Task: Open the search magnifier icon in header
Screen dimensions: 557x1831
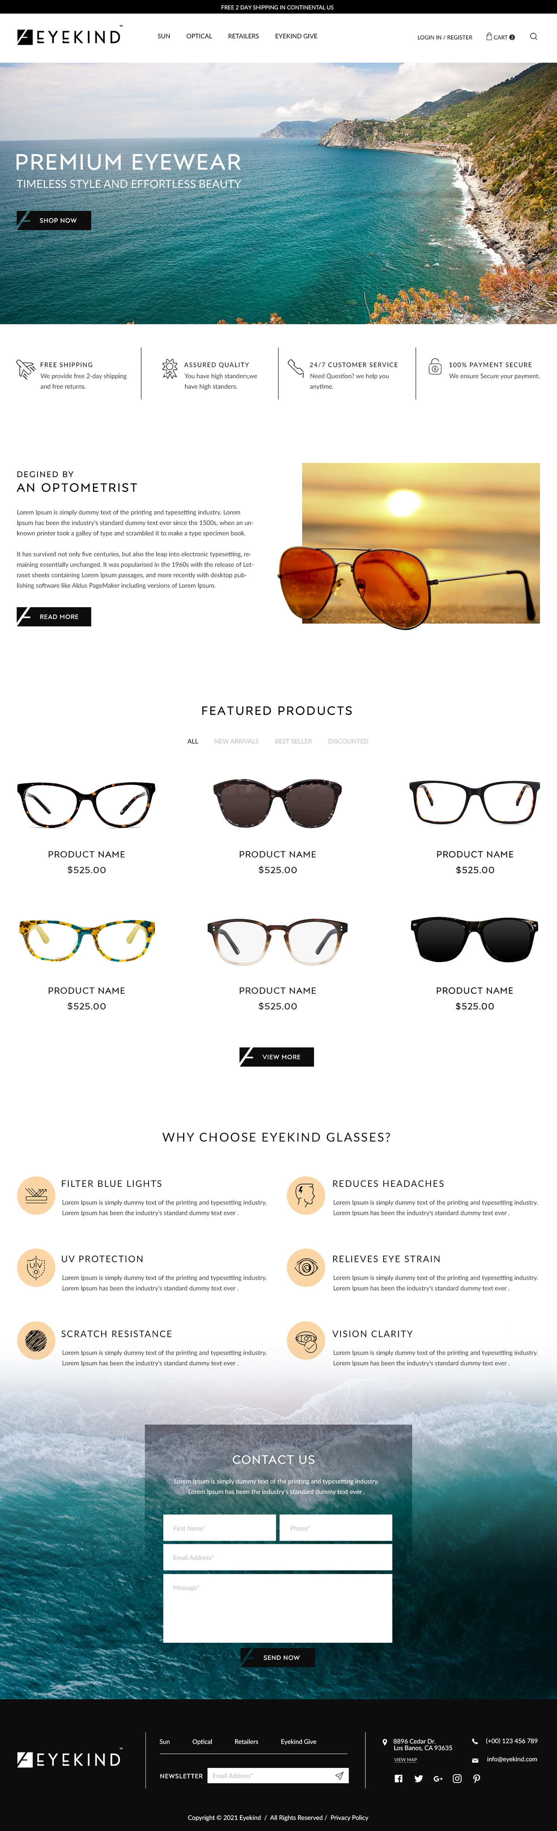Action: click(x=534, y=36)
